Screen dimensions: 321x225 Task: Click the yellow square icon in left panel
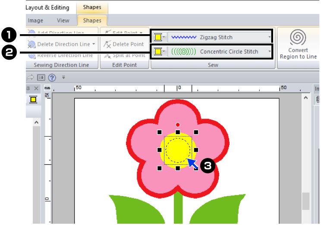(x=33, y=100)
